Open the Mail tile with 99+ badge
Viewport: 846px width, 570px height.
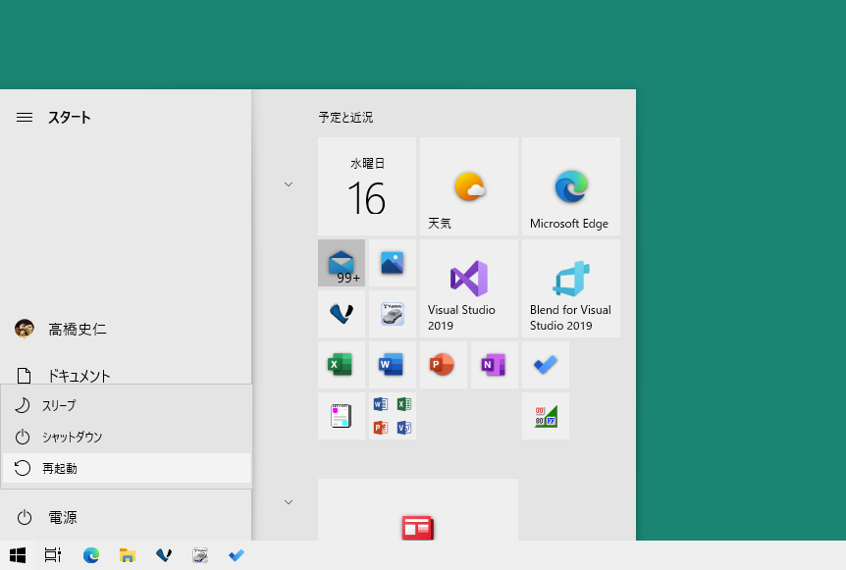click(342, 263)
